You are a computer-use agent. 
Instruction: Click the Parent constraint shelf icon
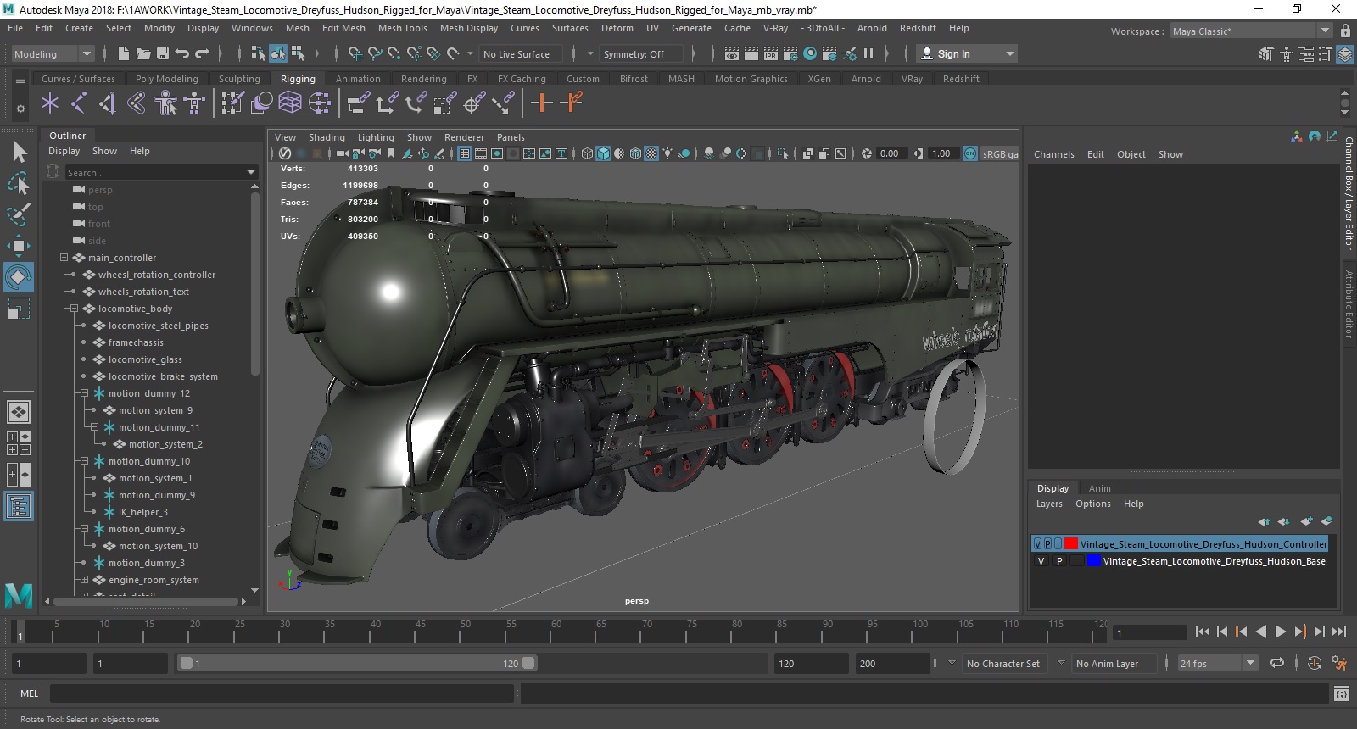tap(359, 103)
